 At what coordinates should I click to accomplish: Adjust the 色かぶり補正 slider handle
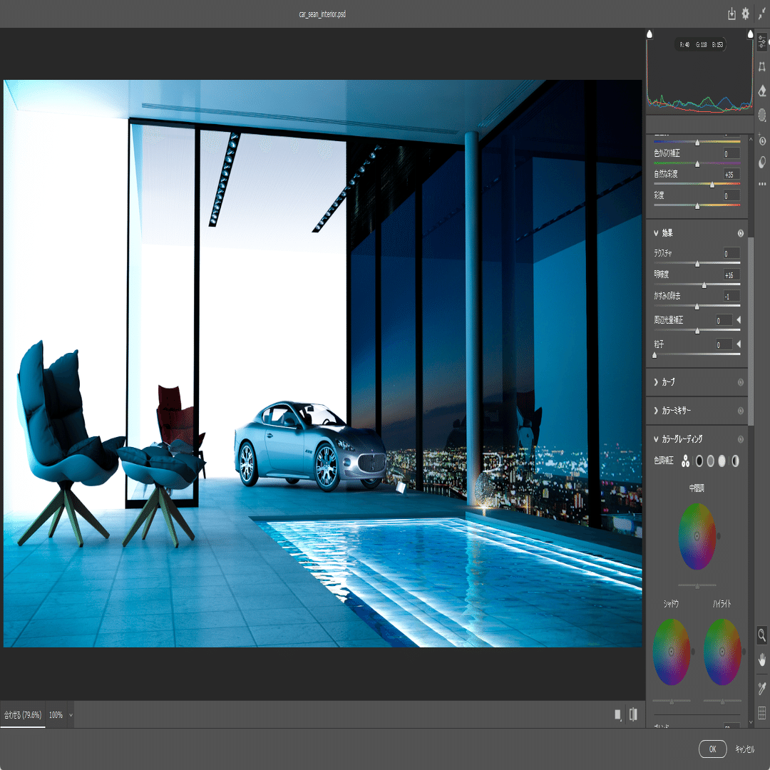(697, 163)
